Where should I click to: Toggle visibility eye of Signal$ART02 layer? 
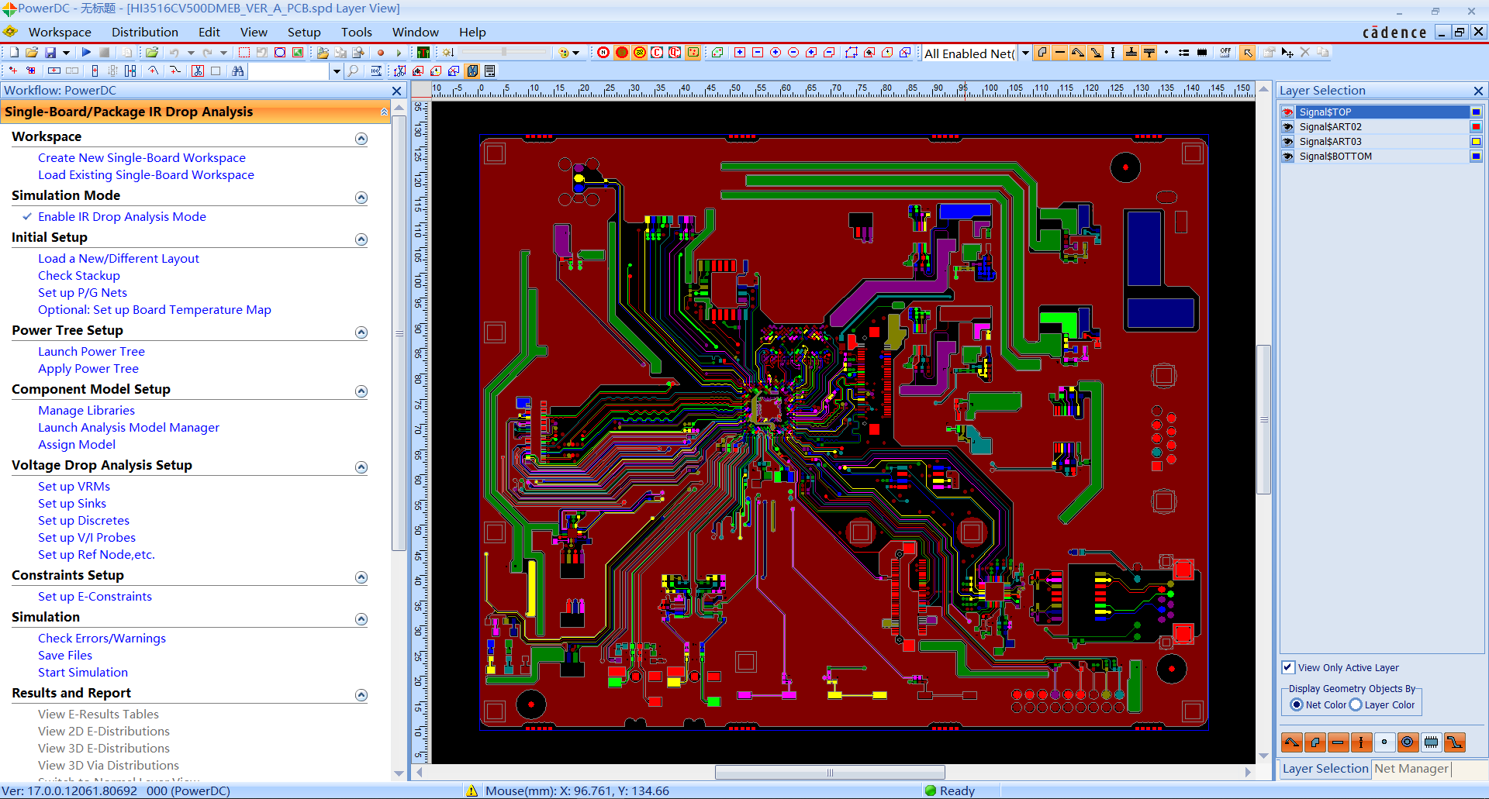point(1288,126)
